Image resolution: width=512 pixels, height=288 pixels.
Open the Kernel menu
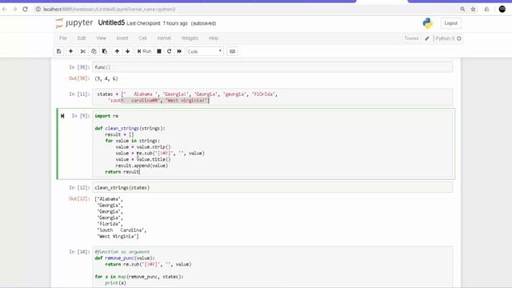pos(164,38)
